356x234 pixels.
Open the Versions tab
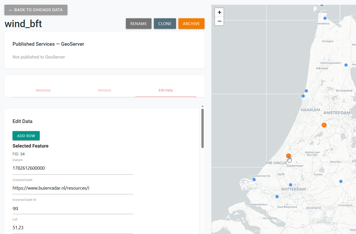pos(104,90)
